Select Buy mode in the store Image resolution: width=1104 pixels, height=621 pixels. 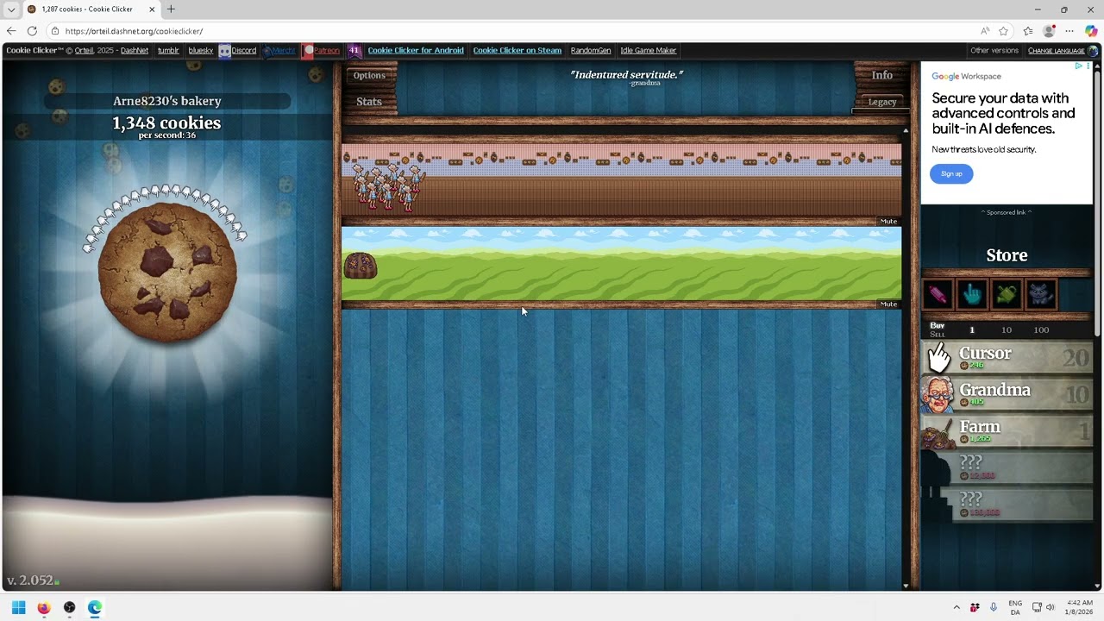pyautogui.click(x=938, y=325)
